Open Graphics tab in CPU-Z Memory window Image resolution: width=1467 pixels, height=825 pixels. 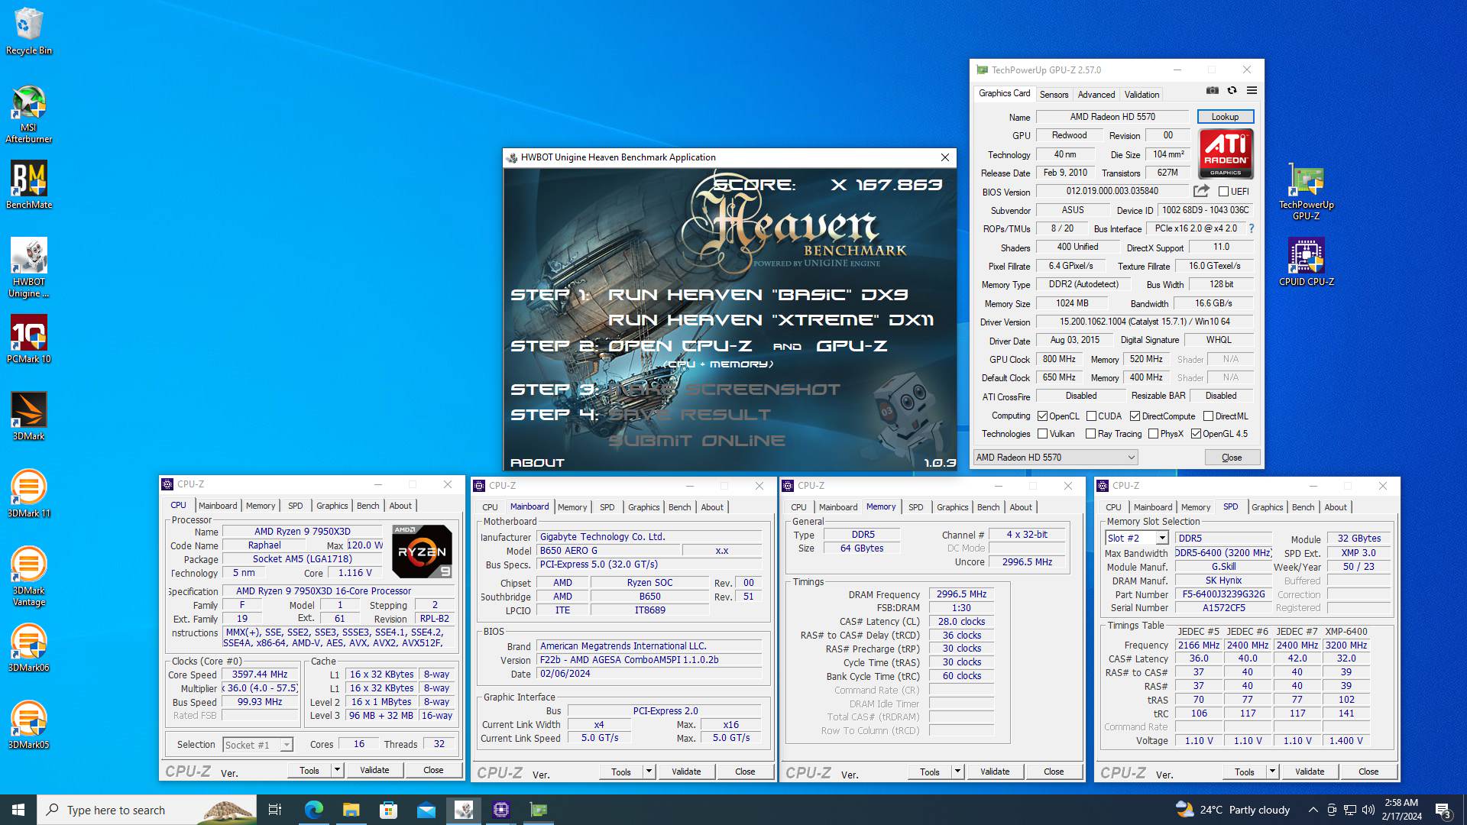(952, 507)
